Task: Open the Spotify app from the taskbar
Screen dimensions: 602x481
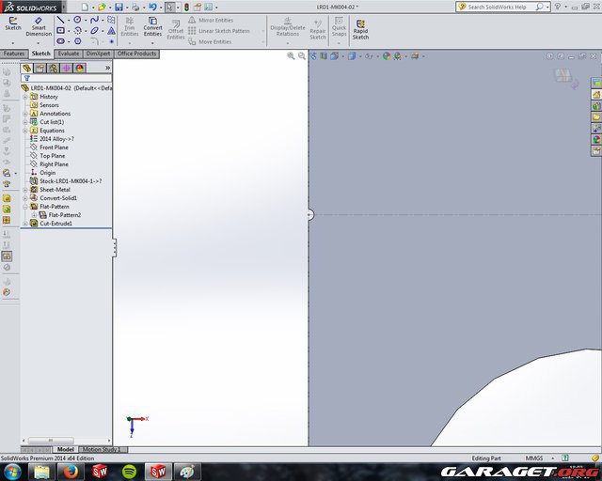Action: (129, 471)
